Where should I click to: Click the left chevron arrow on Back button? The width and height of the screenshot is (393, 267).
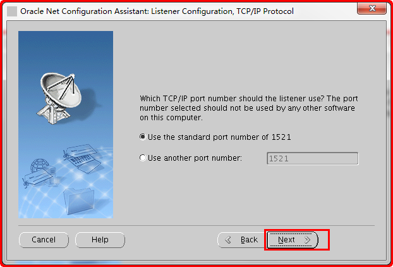[229, 240]
